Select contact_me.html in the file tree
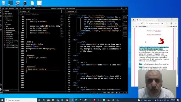Image resolution: width=181 pixels, height=102 pixels. pos(10,30)
